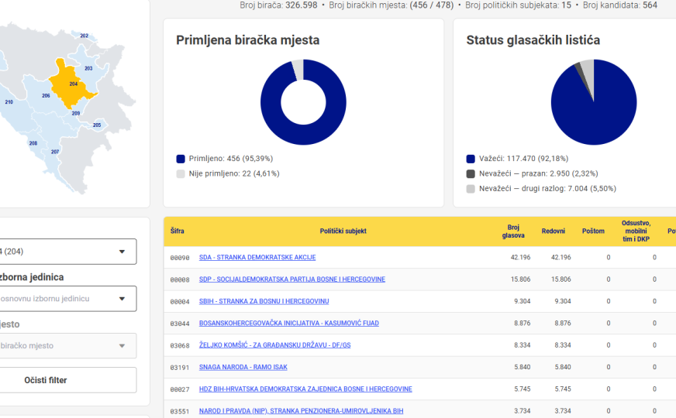Viewport: 676px width, 418px height.
Task: Click the Broj kandidata 564 text
Action: click(x=620, y=5)
